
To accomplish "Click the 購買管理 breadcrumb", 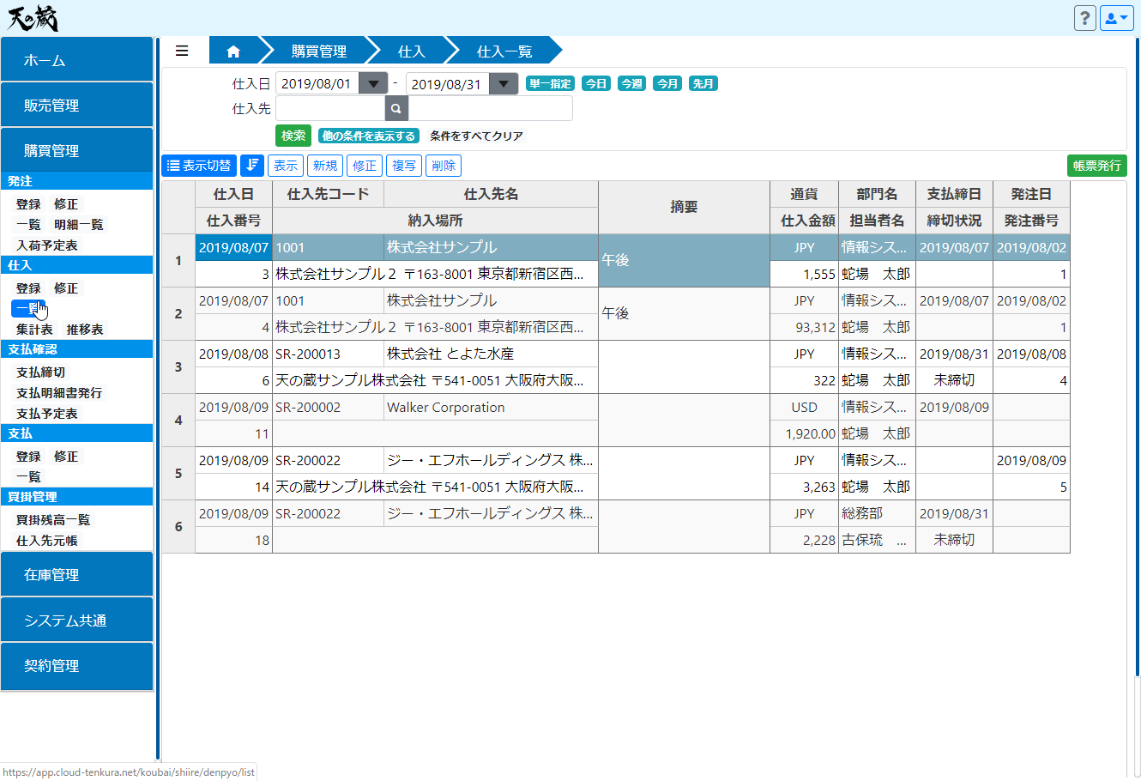I will (319, 51).
